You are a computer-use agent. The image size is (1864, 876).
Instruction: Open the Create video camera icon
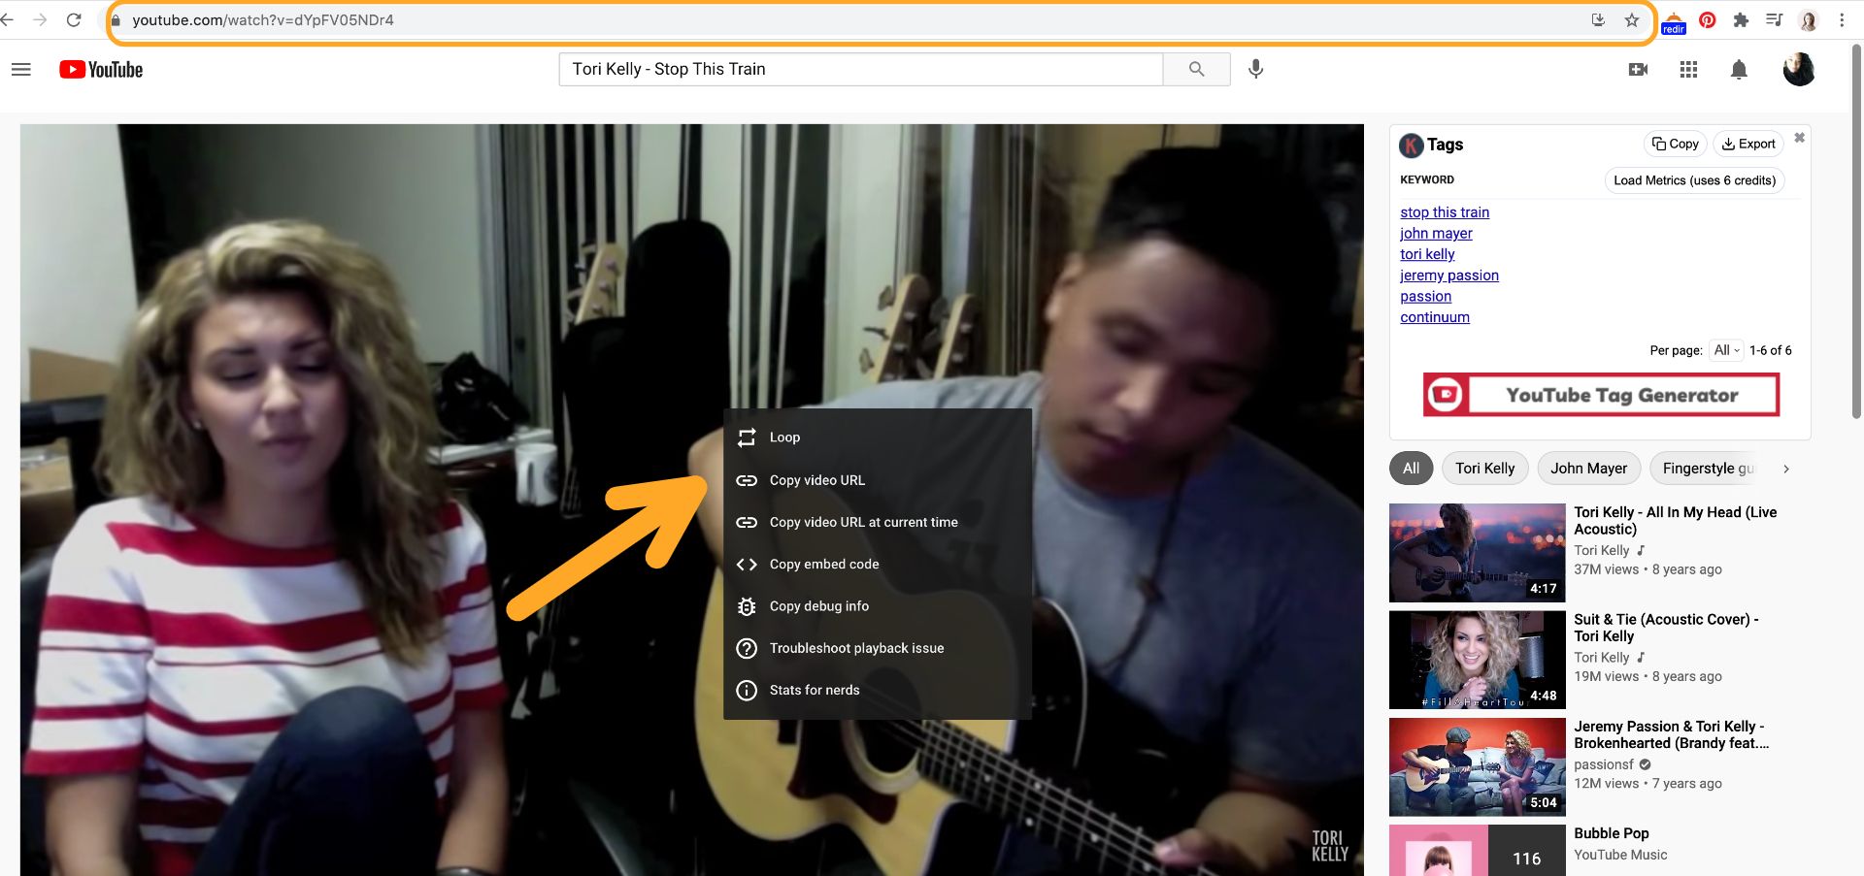tap(1638, 70)
